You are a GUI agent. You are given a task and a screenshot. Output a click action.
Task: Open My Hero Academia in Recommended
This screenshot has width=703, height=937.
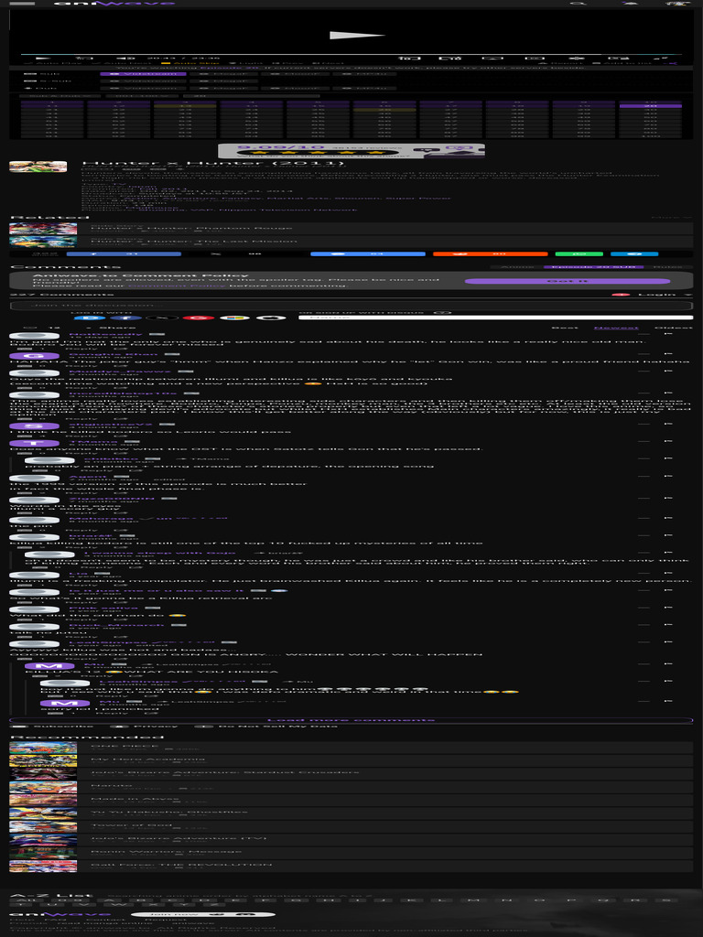click(351, 760)
